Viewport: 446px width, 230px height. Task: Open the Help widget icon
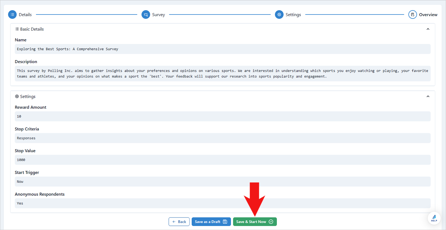pos(434,218)
